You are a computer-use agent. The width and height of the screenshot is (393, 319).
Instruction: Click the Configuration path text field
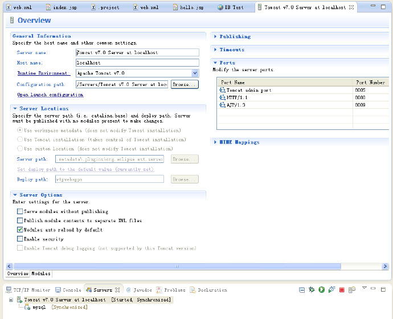coord(122,84)
